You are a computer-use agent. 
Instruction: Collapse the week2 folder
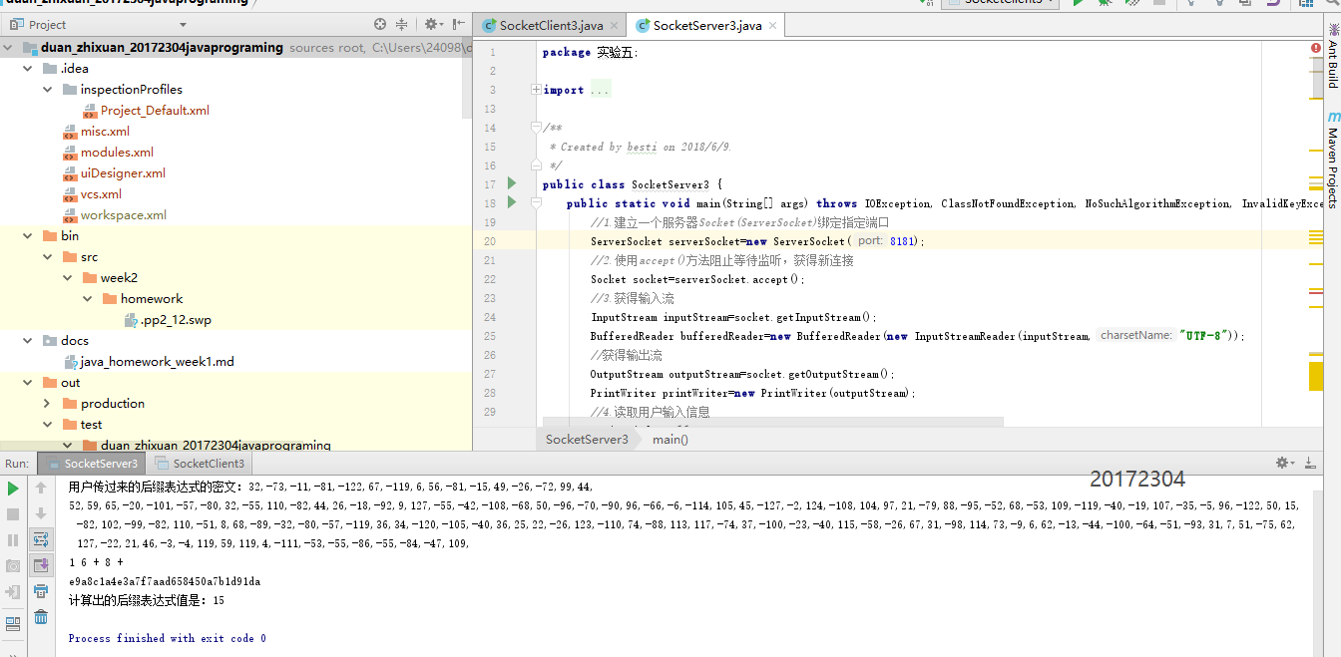coord(67,278)
